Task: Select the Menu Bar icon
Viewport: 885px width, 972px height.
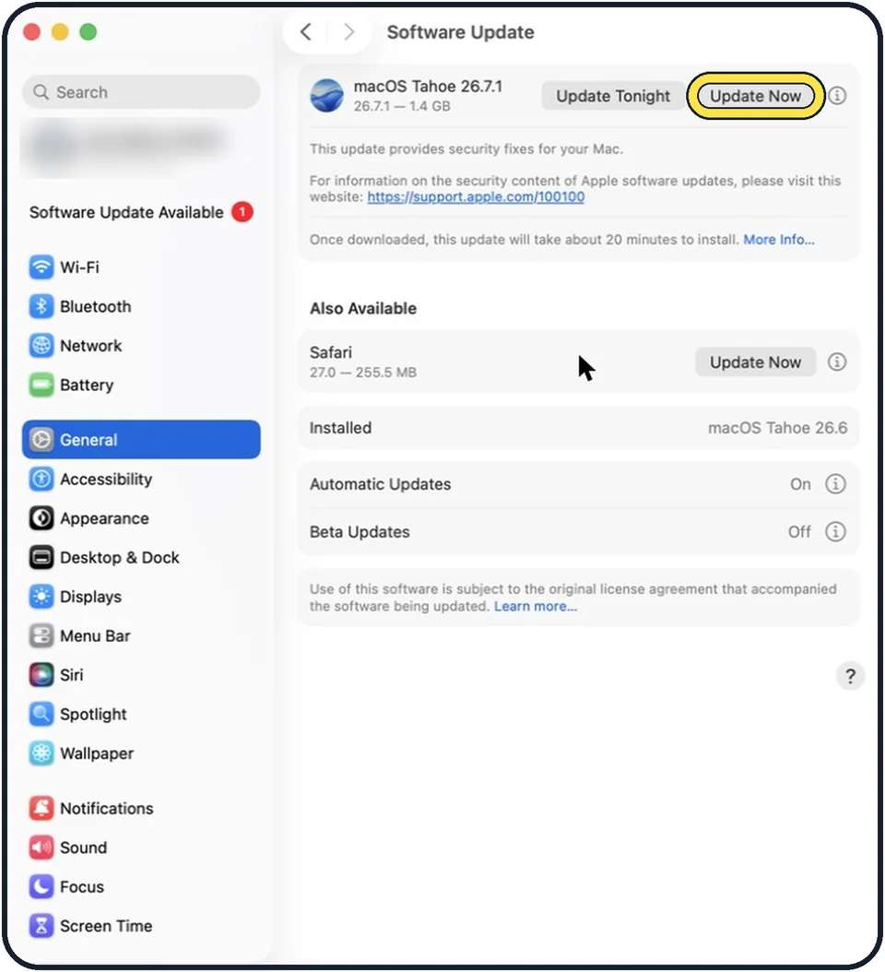Action: [x=41, y=635]
